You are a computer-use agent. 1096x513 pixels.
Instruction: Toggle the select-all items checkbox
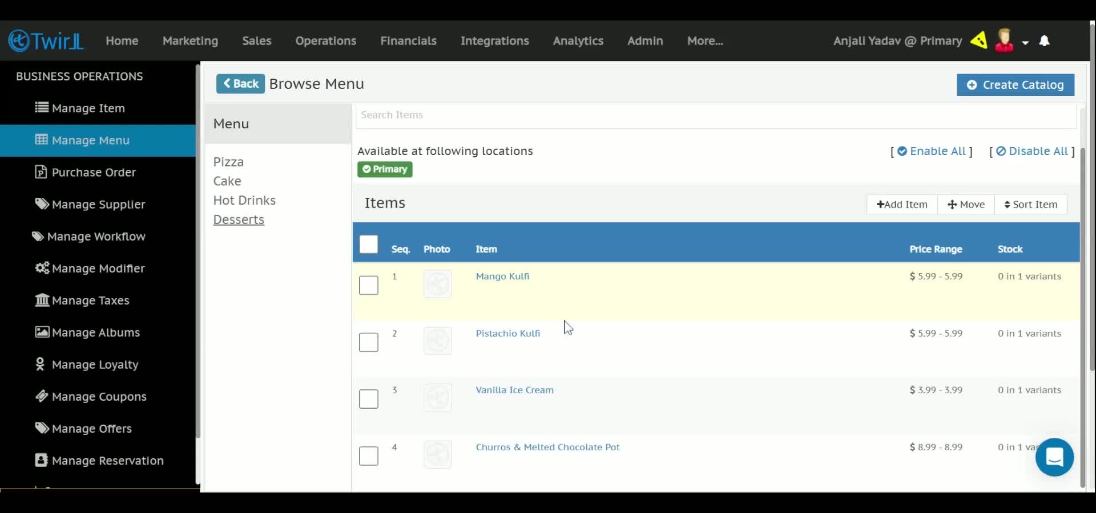pos(369,245)
